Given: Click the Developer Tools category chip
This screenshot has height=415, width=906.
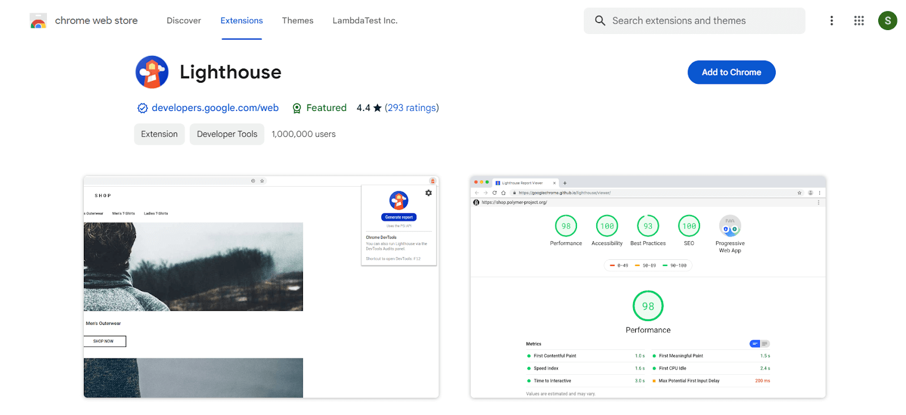Looking at the screenshot, I should tap(226, 134).
